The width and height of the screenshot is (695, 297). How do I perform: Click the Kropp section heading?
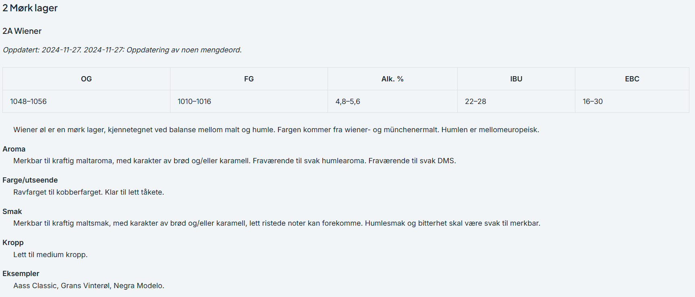13,243
